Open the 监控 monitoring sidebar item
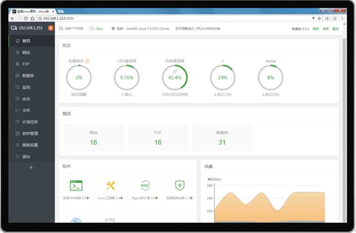356x233 pixels. click(x=32, y=87)
